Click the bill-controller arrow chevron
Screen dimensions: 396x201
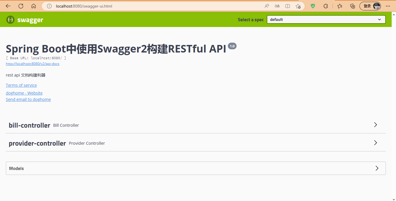[375, 125]
